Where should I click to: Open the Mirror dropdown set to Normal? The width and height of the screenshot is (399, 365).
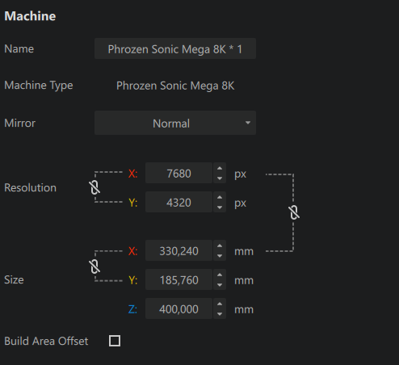point(175,123)
